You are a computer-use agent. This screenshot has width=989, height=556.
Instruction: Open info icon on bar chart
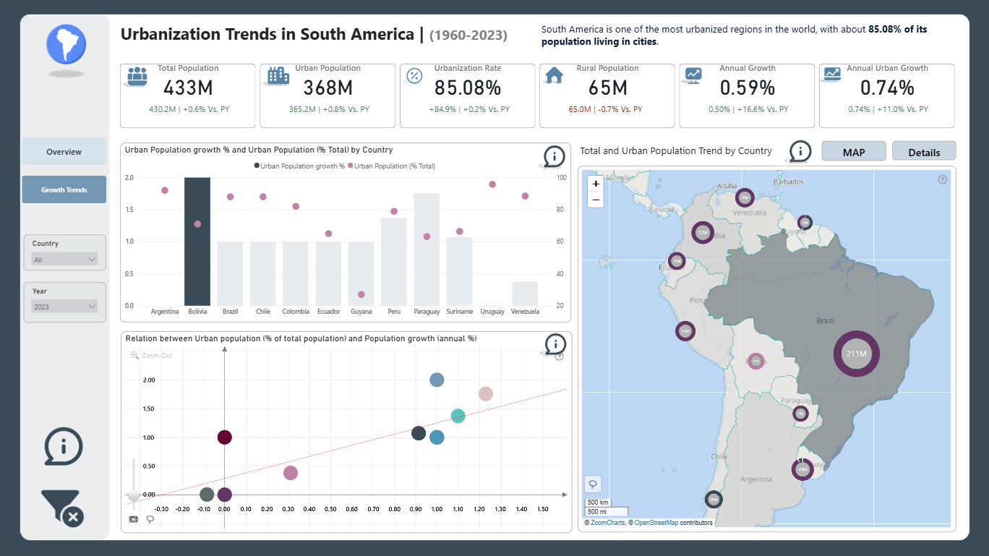554,156
